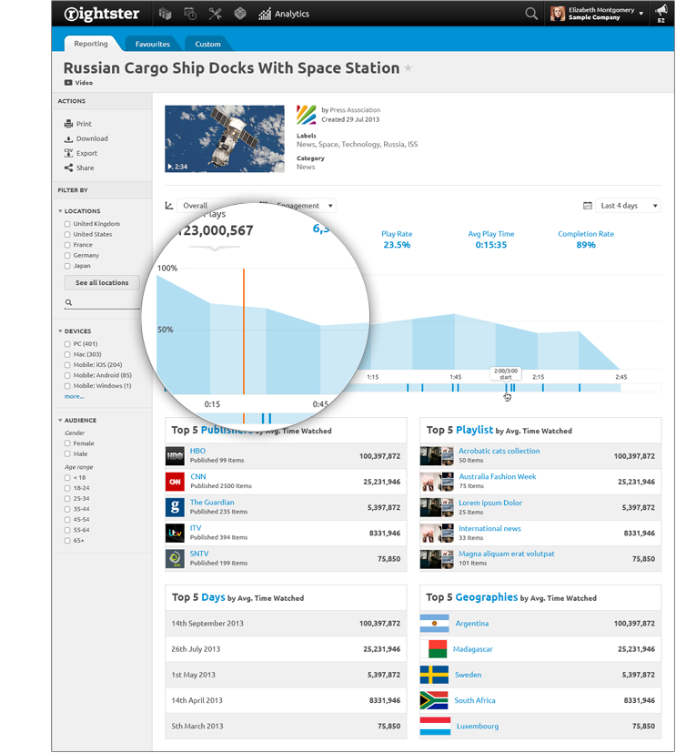Open Australia Fashion Week playlist thumbnail
Screen dimensions: 676x753
click(437, 482)
